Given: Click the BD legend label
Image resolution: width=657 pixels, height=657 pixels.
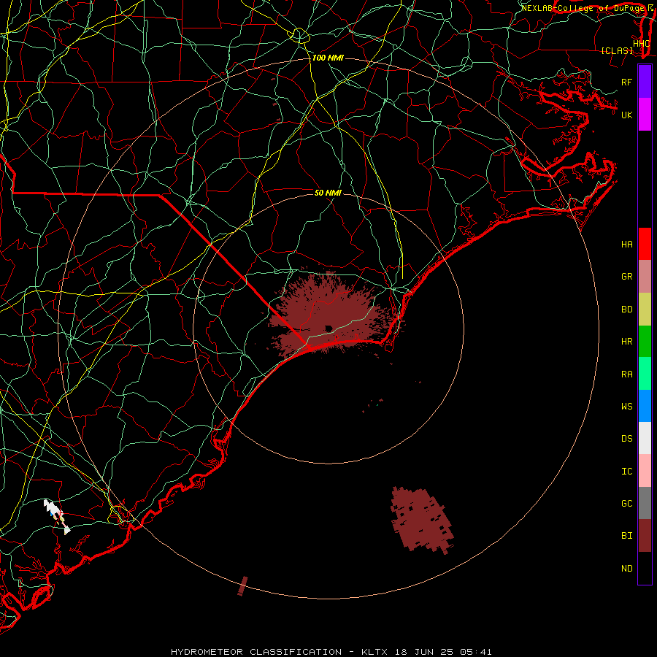Looking at the screenshot, I should 626,310.
